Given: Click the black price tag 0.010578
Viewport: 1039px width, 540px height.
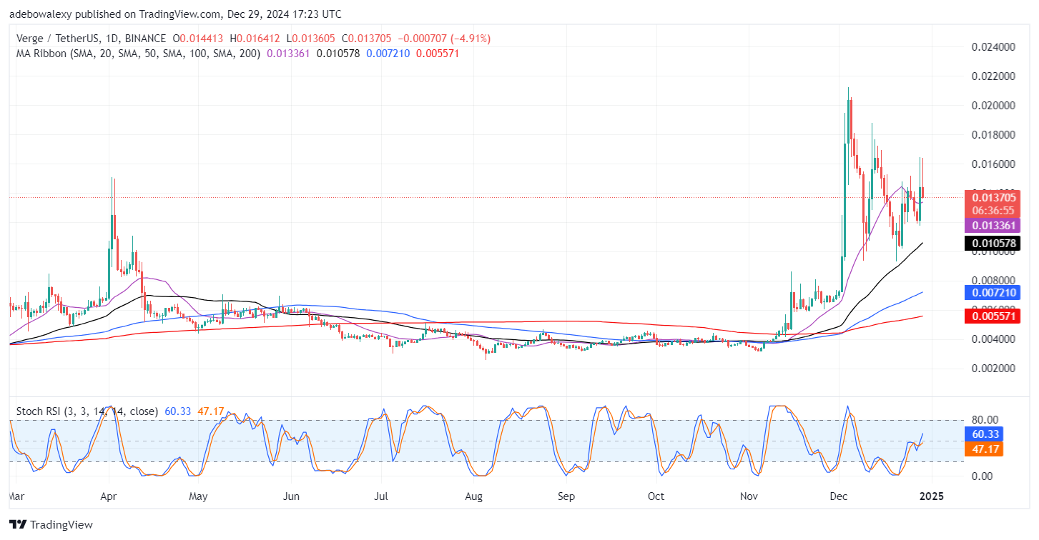Looking at the screenshot, I should coord(993,244).
